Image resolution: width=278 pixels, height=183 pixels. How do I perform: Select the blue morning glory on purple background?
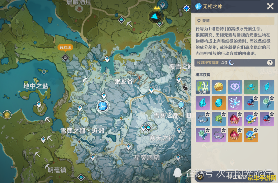pos(251,119)
